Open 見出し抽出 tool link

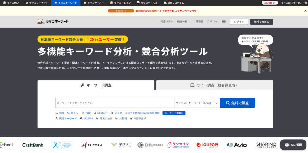pos(104,118)
